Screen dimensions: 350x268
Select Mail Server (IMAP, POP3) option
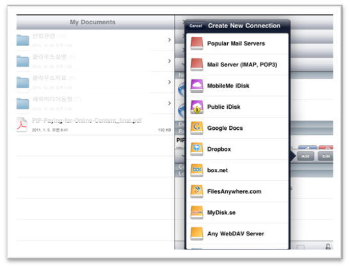(237, 65)
